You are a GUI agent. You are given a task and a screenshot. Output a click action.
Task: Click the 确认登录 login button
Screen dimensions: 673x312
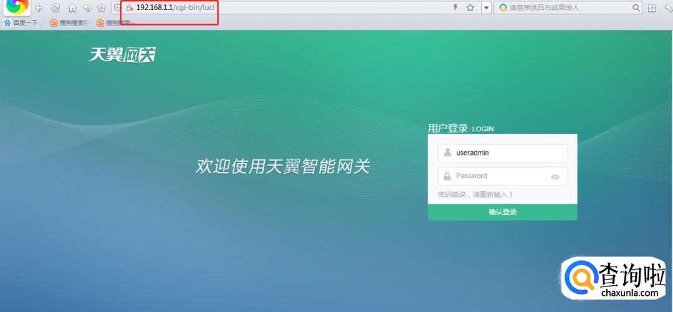tap(502, 212)
